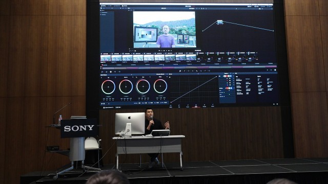The height and width of the screenshot is (184, 328).
Task: Toggle the curve channel gang link
Action: click(x=223, y=76)
